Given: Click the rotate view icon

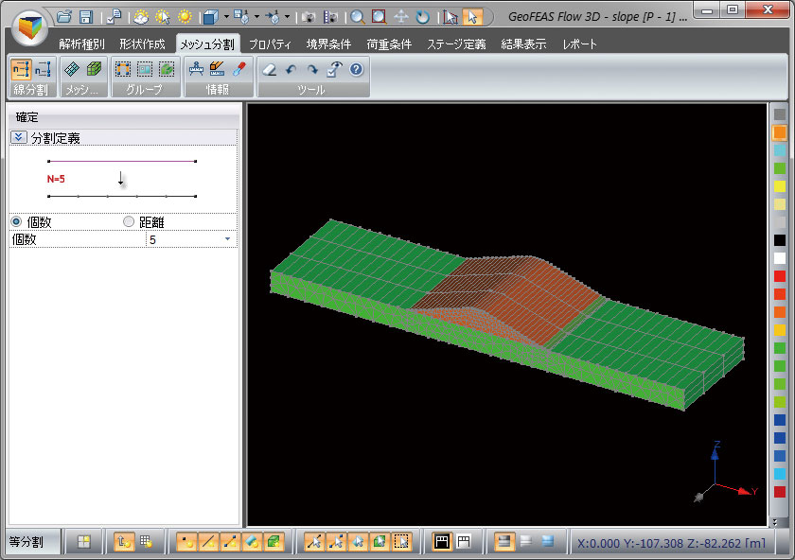Looking at the screenshot, I should [x=422, y=17].
